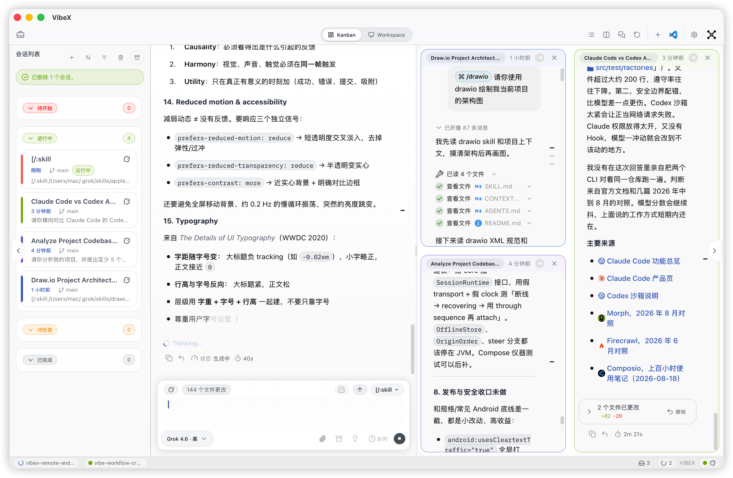Viewport: 733px width, 478px height.
Task: Collapse the 已读 4 个文件 list
Action: point(466,174)
